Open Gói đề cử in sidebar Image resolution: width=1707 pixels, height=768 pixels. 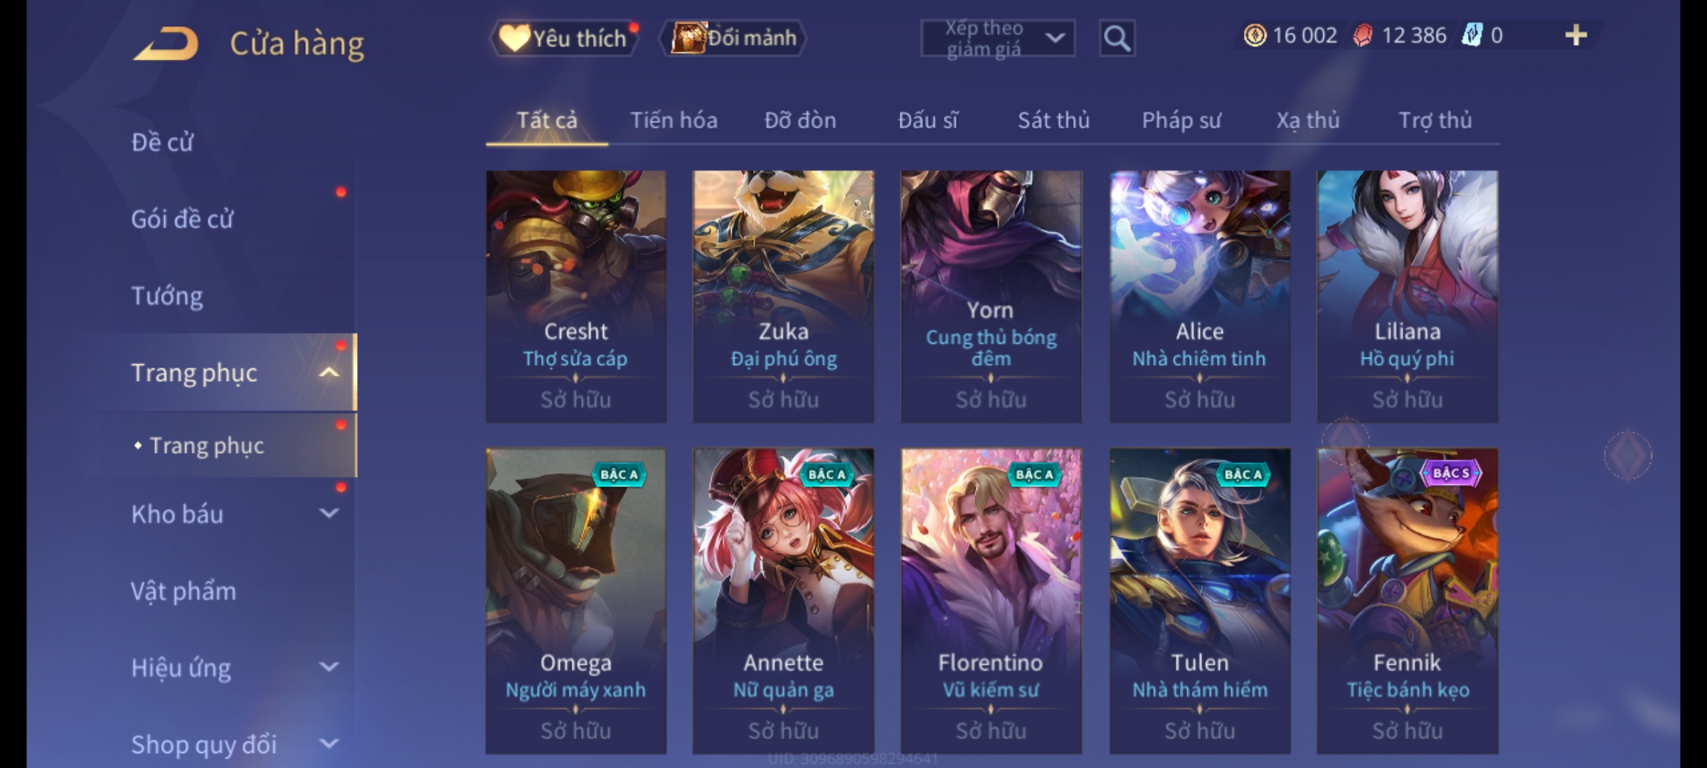pos(182,218)
